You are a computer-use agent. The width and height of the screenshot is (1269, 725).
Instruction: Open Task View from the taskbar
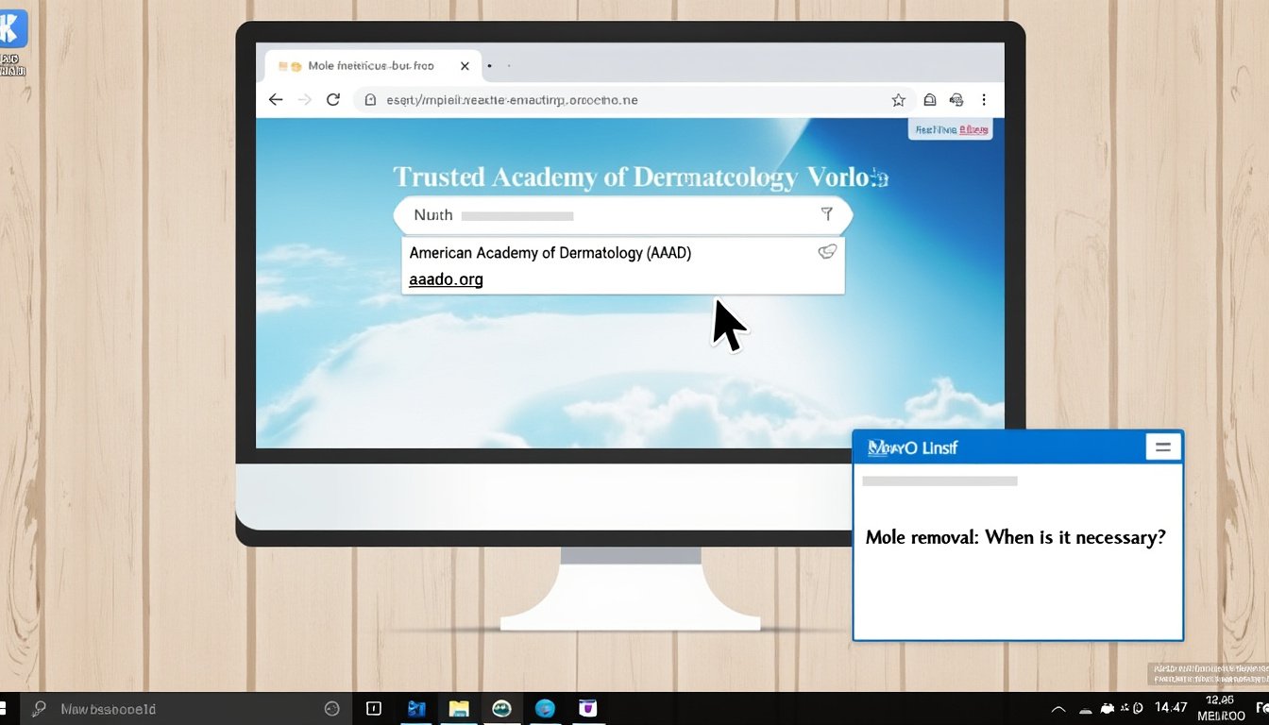[x=373, y=708]
